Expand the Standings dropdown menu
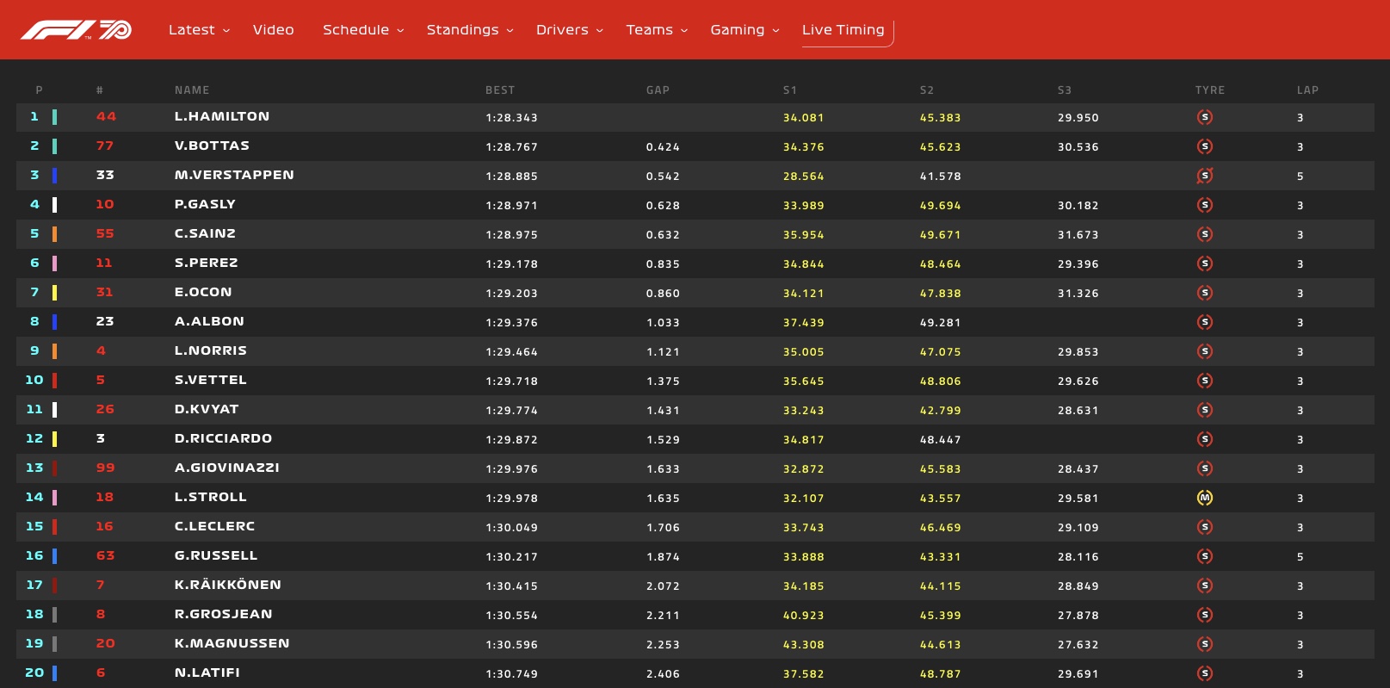1390x688 pixels. pyautogui.click(x=470, y=30)
